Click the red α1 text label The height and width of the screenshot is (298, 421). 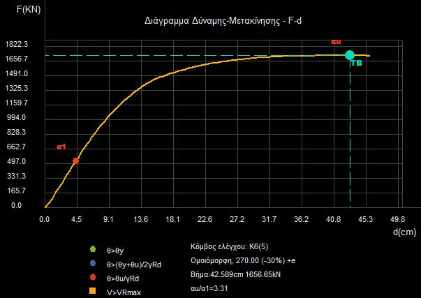coord(61,147)
